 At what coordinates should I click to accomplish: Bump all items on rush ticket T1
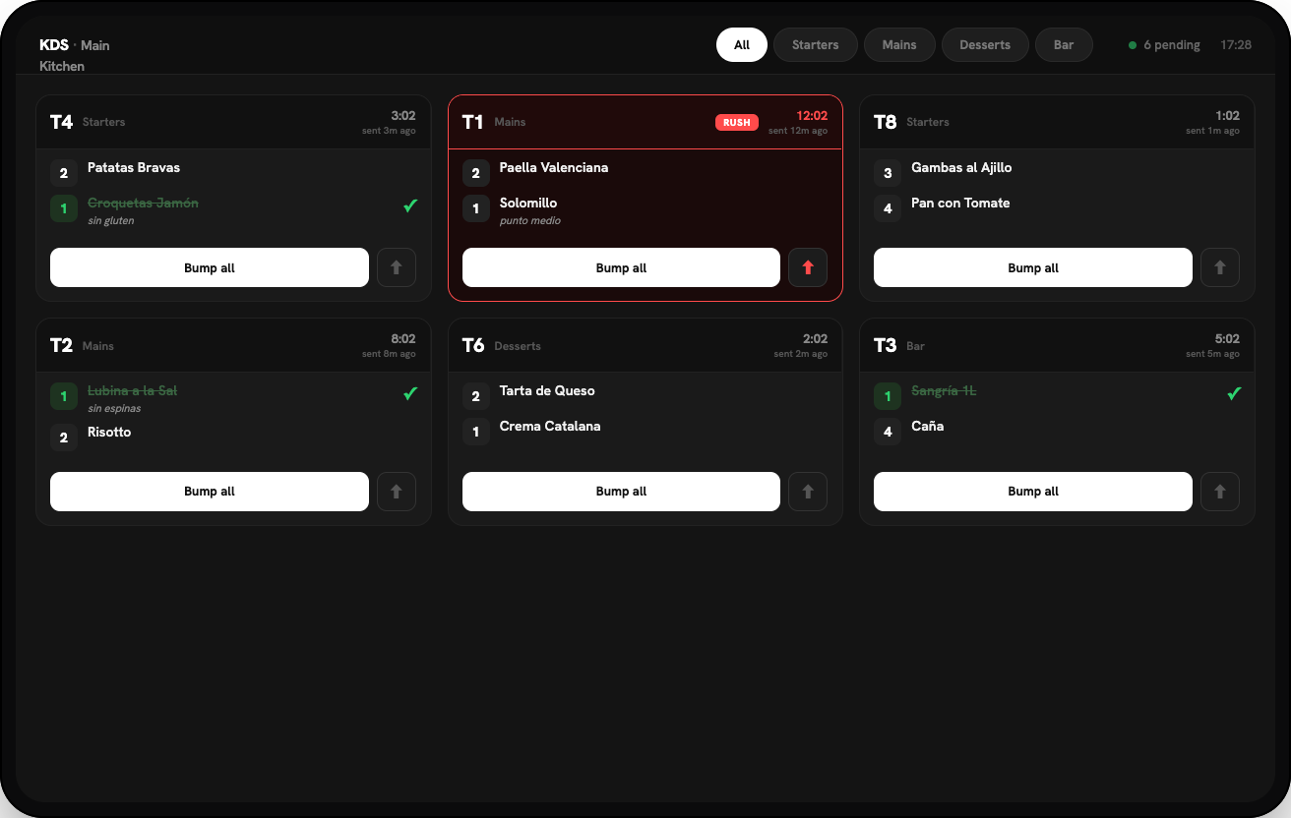click(x=621, y=267)
